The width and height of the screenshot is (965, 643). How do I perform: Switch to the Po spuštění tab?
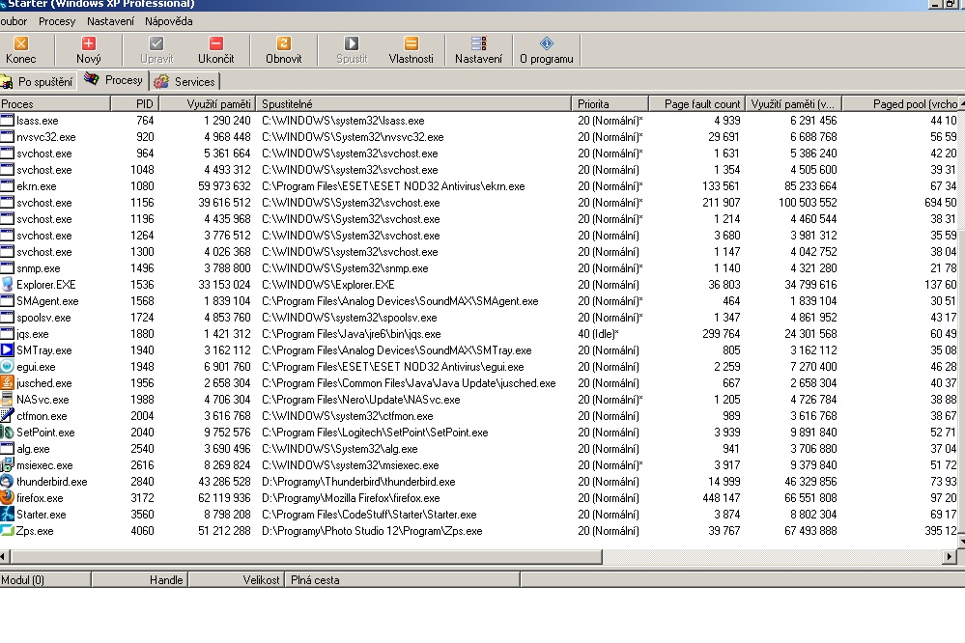point(39,82)
